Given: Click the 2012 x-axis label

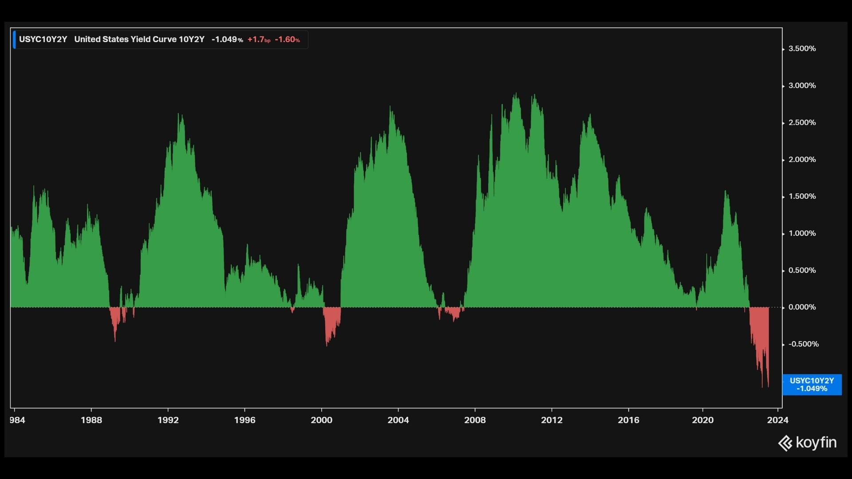Looking at the screenshot, I should 552,420.
